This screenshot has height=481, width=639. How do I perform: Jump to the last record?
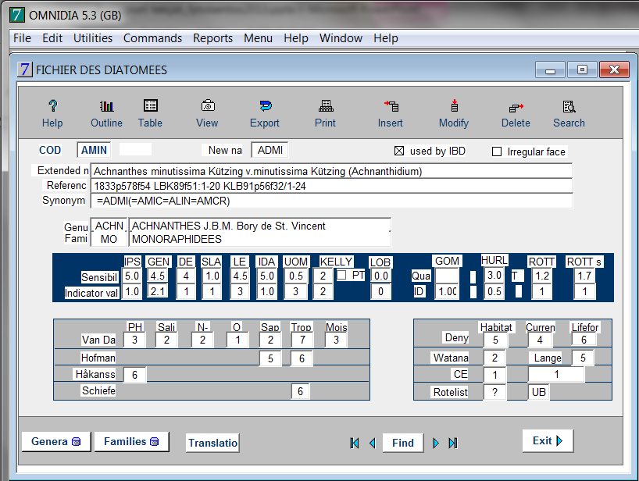(453, 443)
